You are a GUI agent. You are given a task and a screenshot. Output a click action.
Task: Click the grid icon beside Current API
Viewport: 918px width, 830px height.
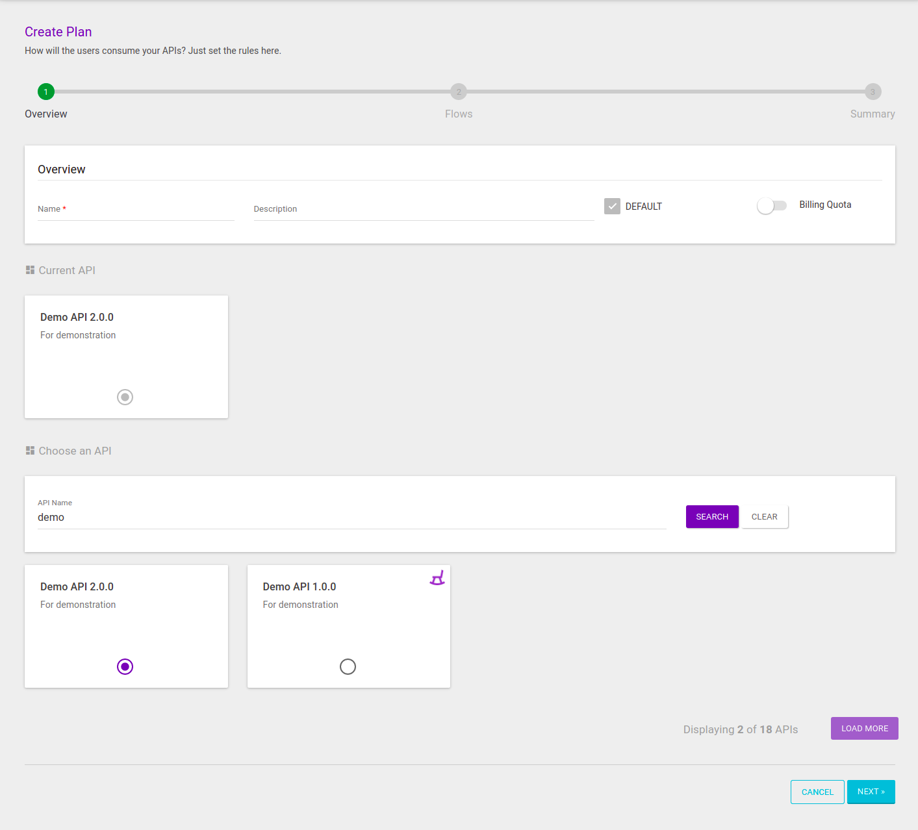[30, 270]
